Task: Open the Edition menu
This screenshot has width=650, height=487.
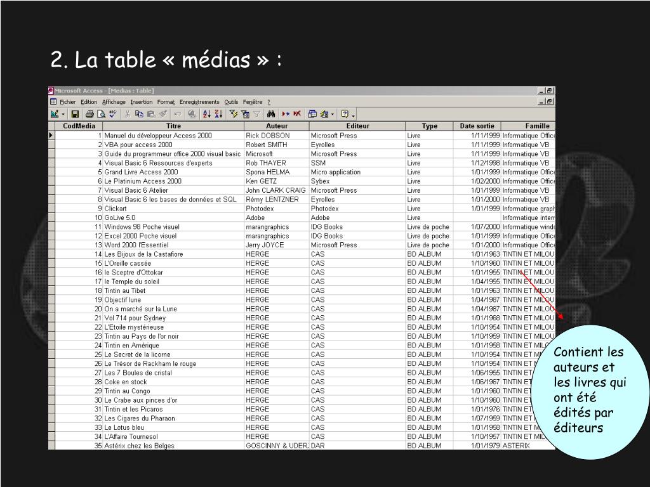Action: pos(89,102)
